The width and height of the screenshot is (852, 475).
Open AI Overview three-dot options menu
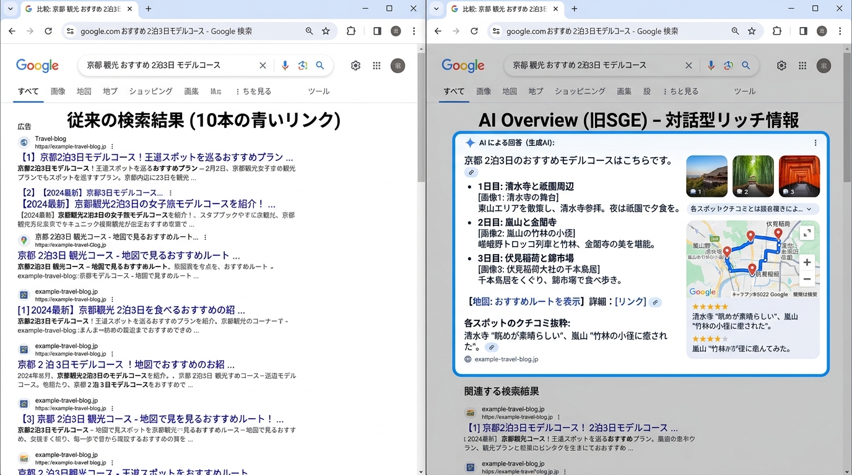point(815,143)
